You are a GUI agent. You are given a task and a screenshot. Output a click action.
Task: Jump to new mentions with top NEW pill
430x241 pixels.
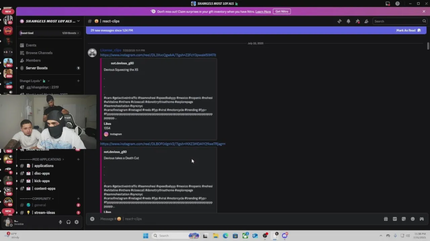[x=8, y=11]
